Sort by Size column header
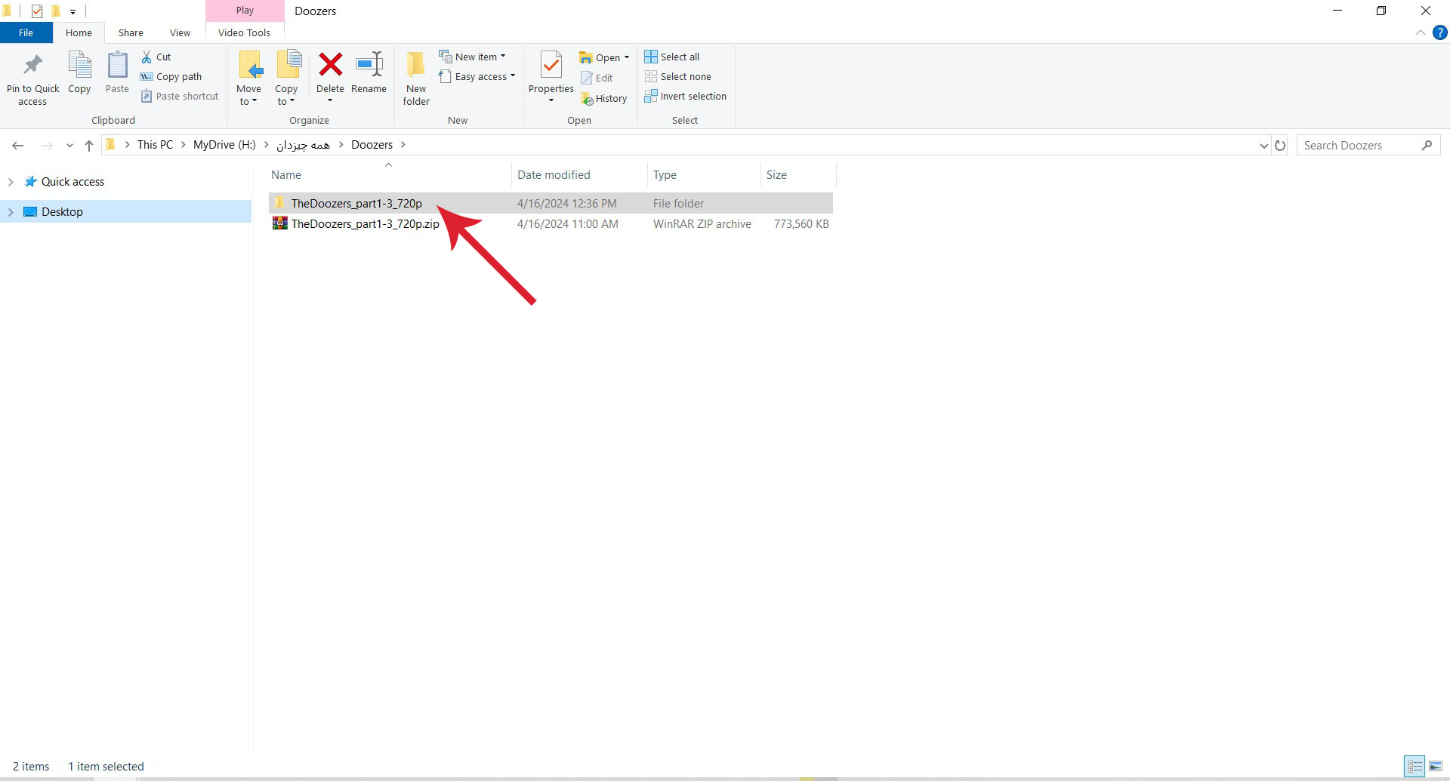 pyautogui.click(x=798, y=174)
